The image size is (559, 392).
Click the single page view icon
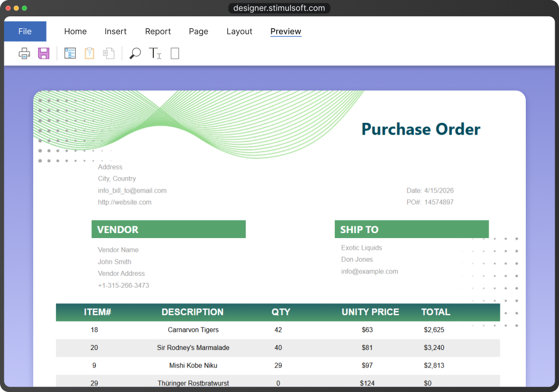[175, 54]
